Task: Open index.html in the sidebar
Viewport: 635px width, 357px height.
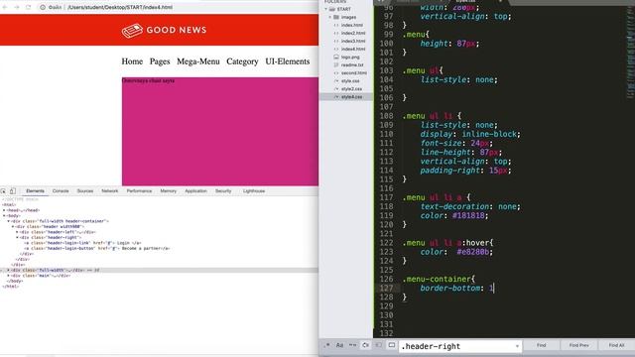Action: click(352, 25)
